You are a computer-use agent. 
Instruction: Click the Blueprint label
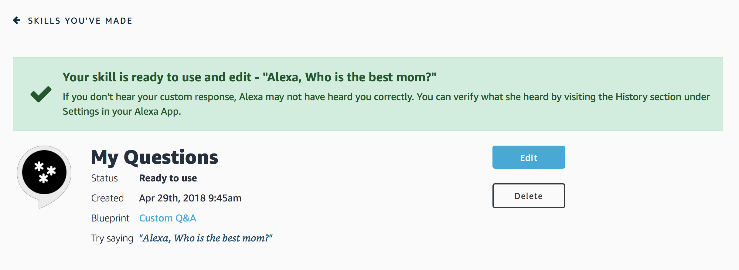[110, 218]
